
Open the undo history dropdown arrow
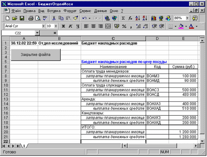[x=89, y=18]
